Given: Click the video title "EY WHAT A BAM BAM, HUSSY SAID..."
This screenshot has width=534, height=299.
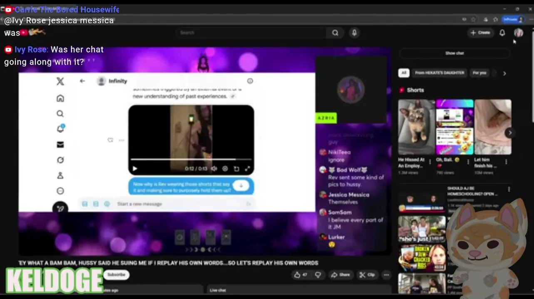Looking at the screenshot, I should (x=169, y=263).
